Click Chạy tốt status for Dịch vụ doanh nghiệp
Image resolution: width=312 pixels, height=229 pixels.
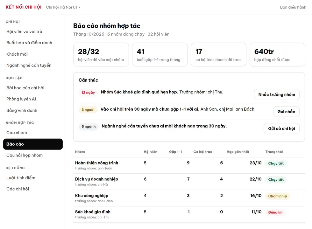[276, 180]
